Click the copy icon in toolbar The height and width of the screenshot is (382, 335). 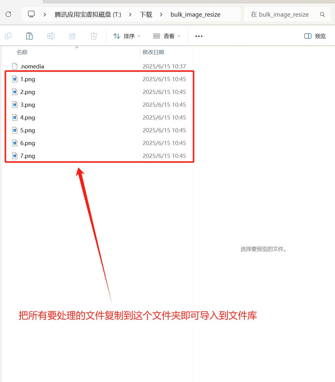click(x=8, y=36)
